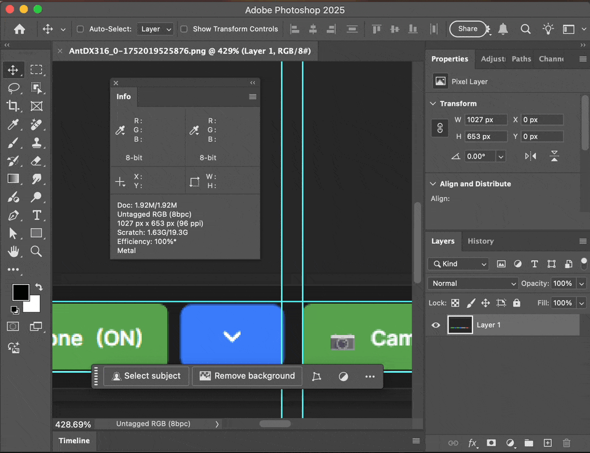
Task: Click the black foreground color swatch
Action: [x=20, y=292]
